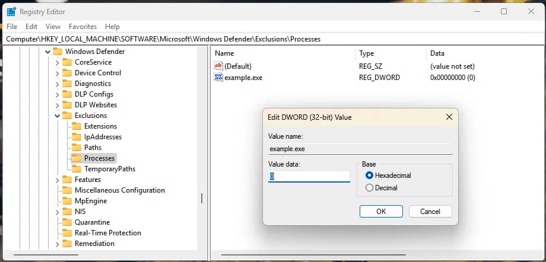This screenshot has height=262, width=546.
Task: Click the Features folder icon
Action: tap(67, 180)
